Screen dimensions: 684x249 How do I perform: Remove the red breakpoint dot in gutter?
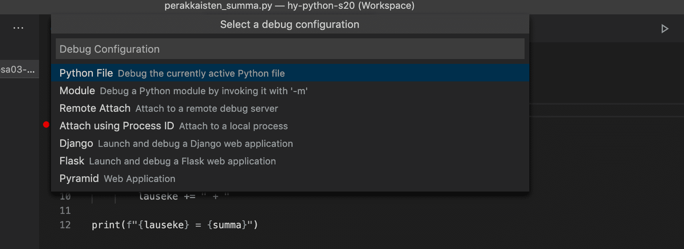[46, 125]
